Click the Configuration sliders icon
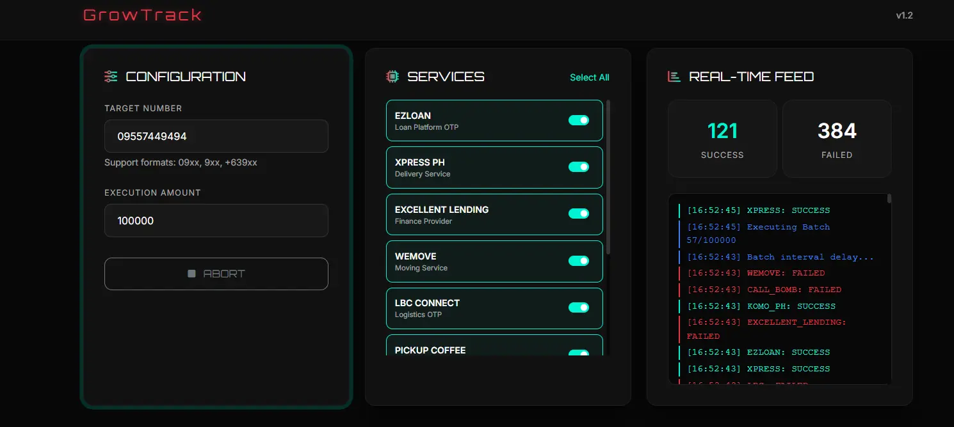This screenshot has width=954, height=427. click(111, 77)
